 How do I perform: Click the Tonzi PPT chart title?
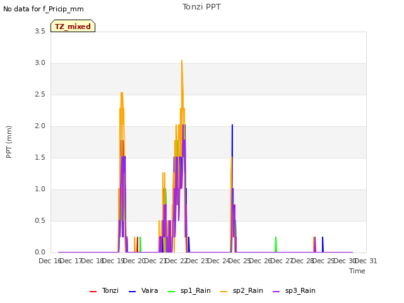coord(201,7)
